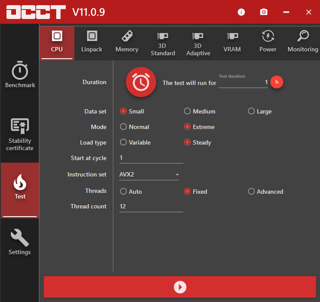This screenshot has height=302, width=320.
Task: Choose Normal mode
Action: click(134, 127)
